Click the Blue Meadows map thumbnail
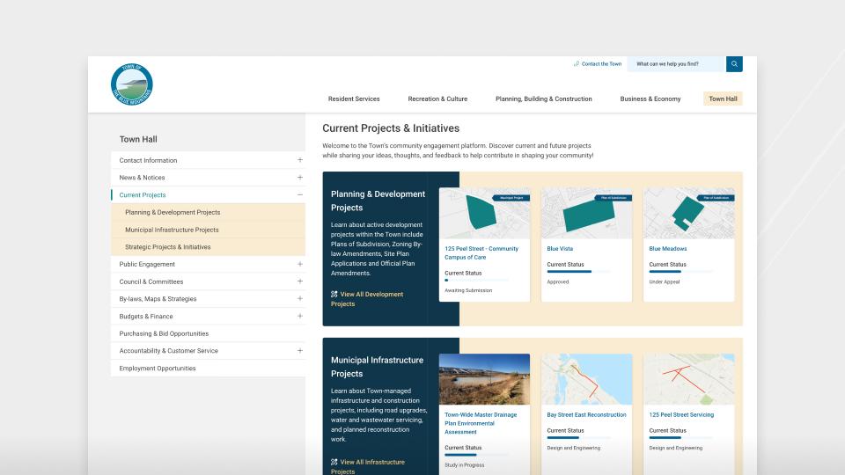The image size is (845, 475). [x=688, y=213]
